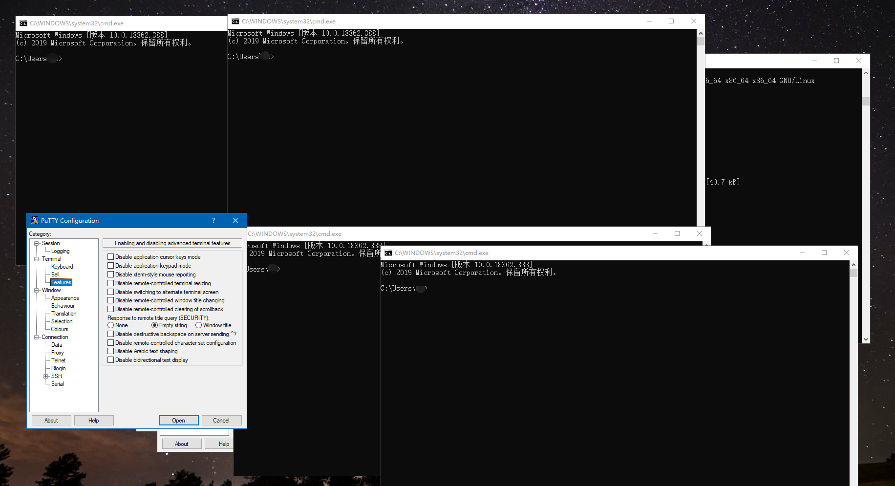
Task: Select the Features category
Action: [61, 282]
